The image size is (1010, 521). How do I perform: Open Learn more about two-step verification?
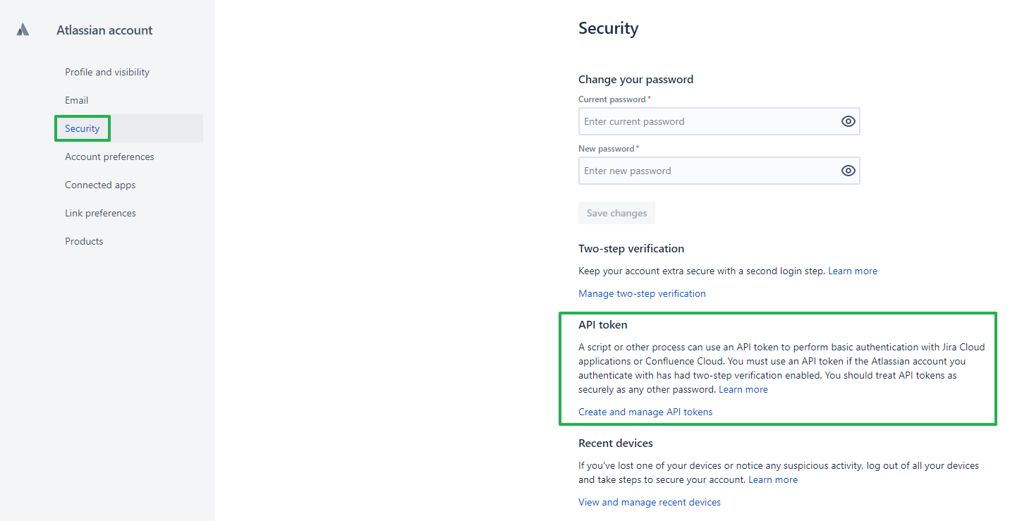click(853, 271)
